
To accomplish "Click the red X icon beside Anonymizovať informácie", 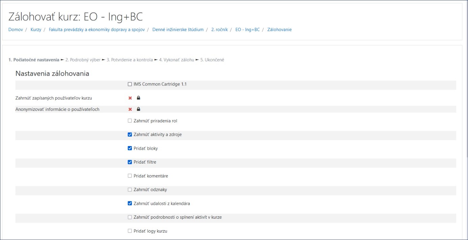I will coord(130,109).
